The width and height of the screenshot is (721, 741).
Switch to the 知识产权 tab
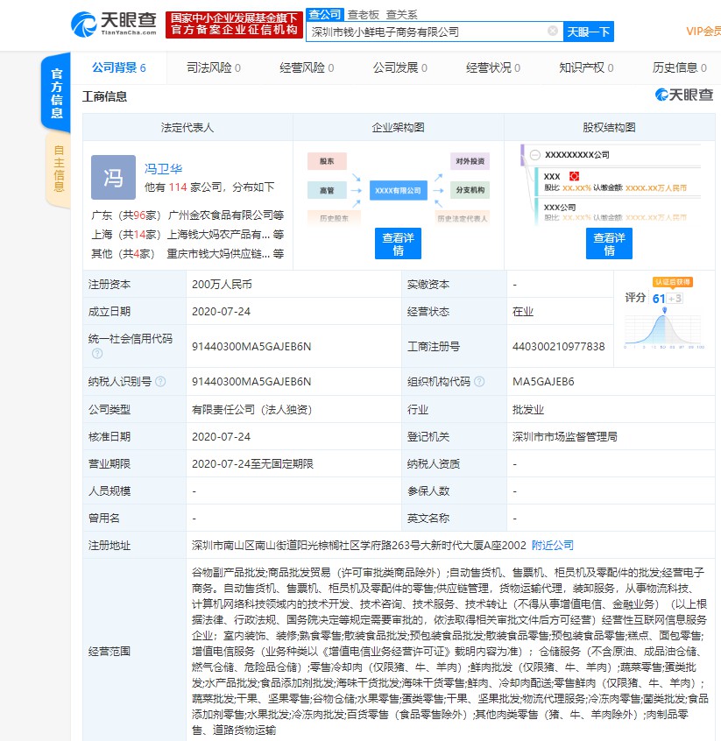[x=586, y=67]
